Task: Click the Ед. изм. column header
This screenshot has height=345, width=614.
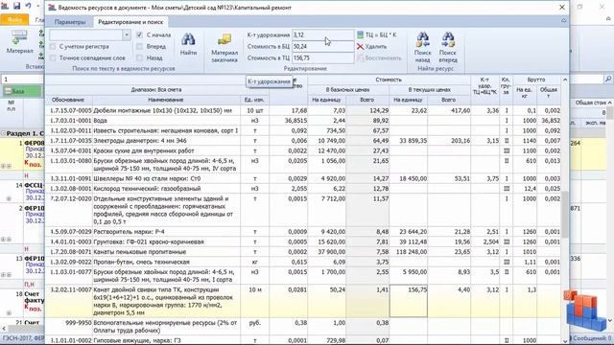Action: 254,100
